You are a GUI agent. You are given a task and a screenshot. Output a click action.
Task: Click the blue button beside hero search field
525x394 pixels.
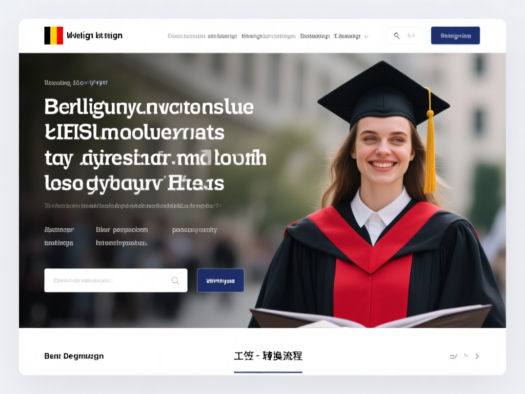[220, 281]
